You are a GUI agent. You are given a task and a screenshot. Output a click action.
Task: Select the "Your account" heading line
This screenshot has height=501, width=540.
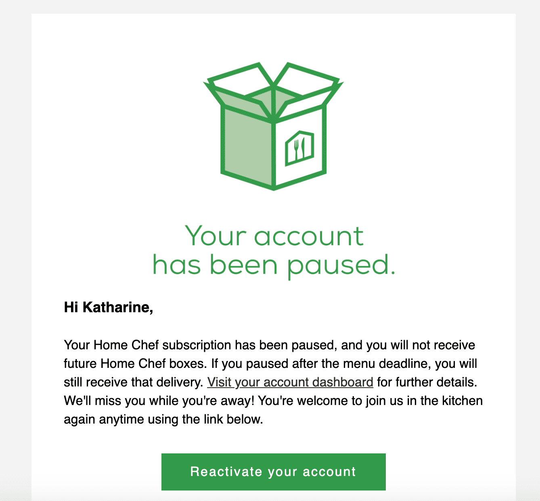point(274,236)
